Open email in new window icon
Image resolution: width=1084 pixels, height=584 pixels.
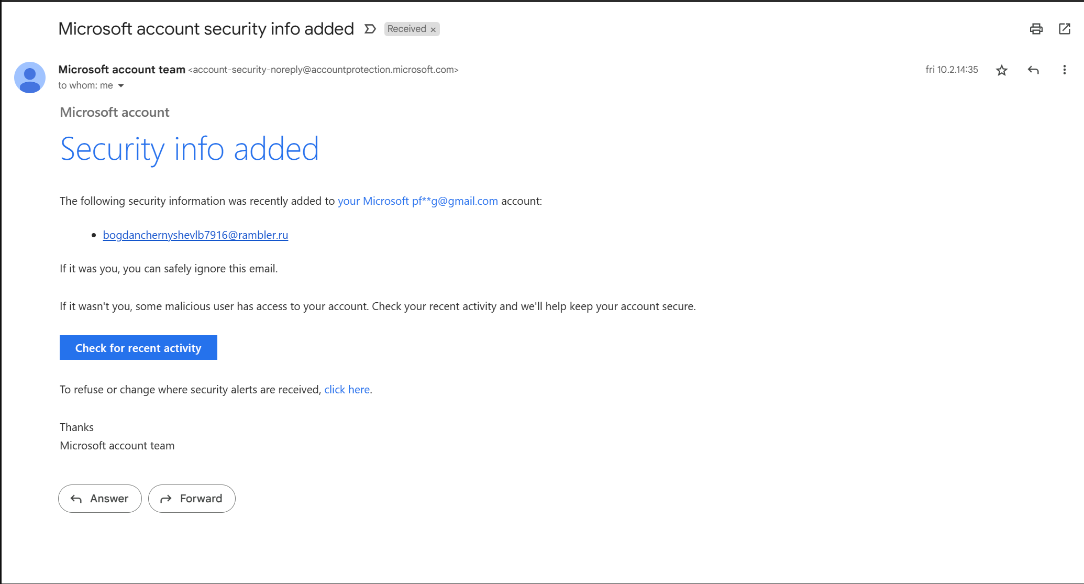pyautogui.click(x=1065, y=29)
